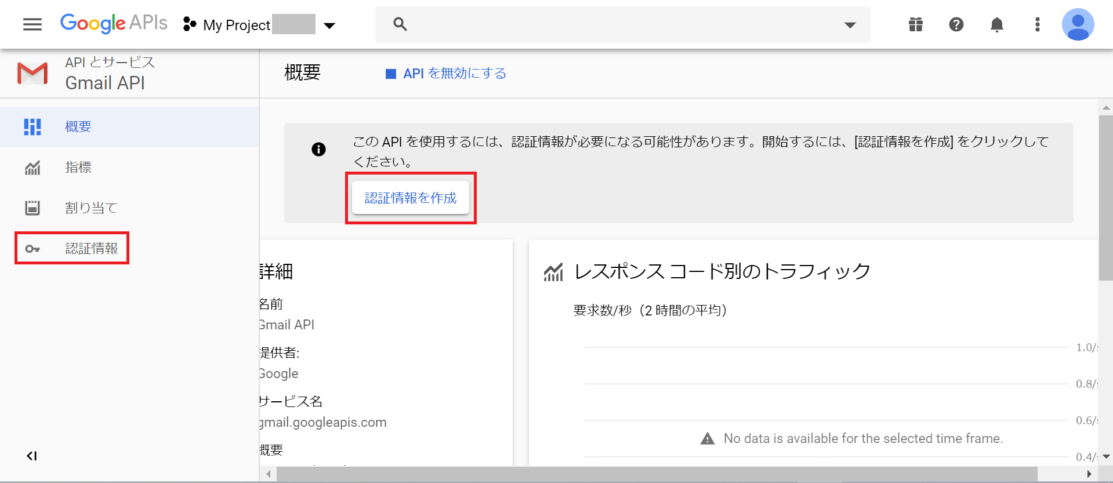Click the horizontal scrollbar right arrow
Image resolution: width=1113 pixels, height=483 pixels.
click(1089, 474)
